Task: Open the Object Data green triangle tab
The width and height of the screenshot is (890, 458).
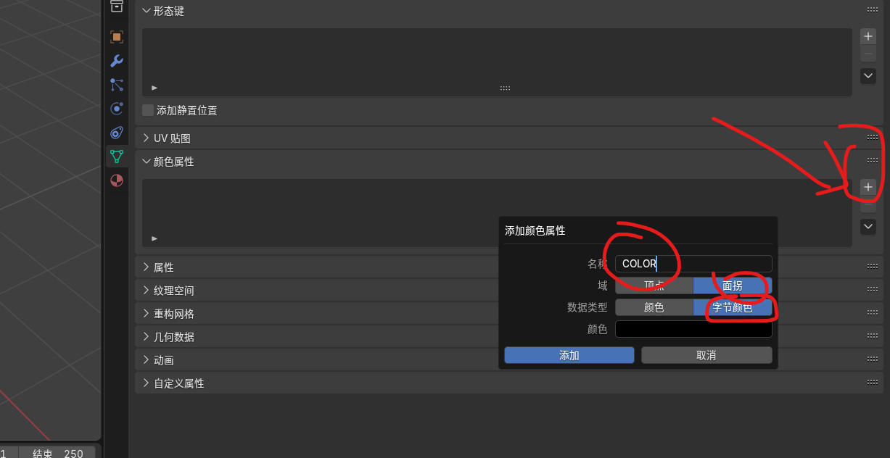Action: 116,157
